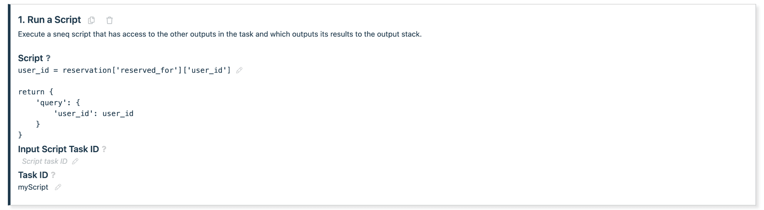Edit the myScript task ID with pencil
The width and height of the screenshot is (764, 210).
click(58, 187)
